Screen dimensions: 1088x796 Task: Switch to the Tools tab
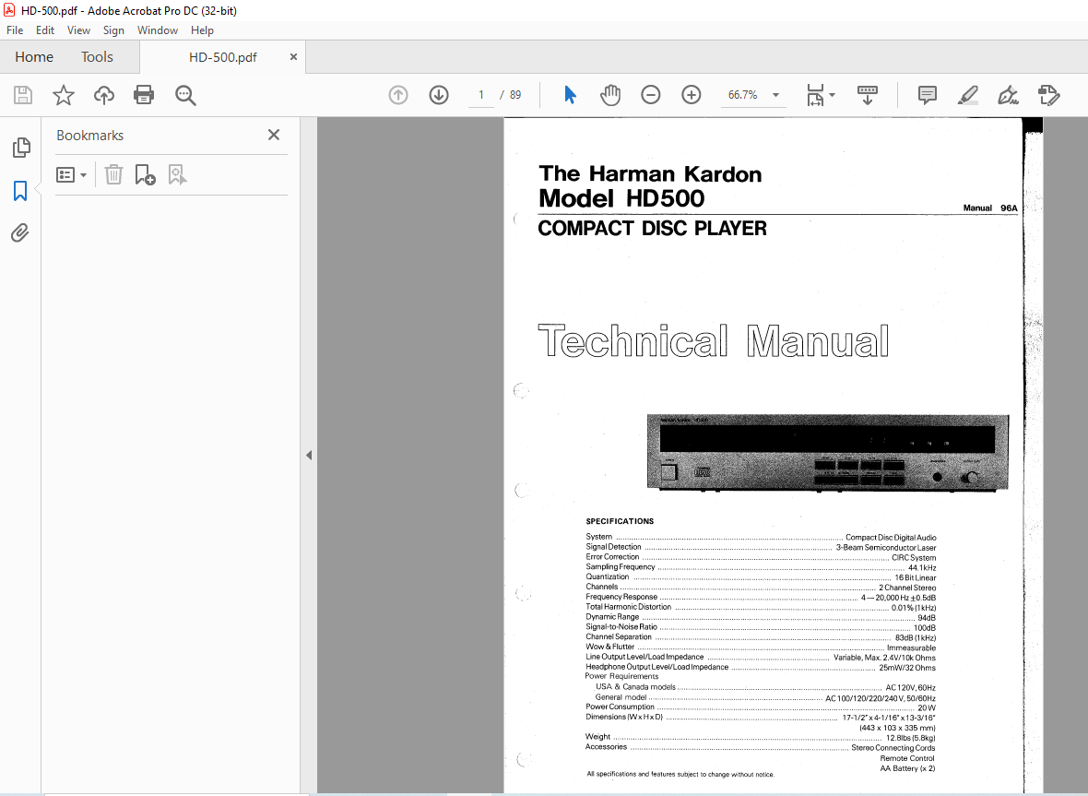97,57
